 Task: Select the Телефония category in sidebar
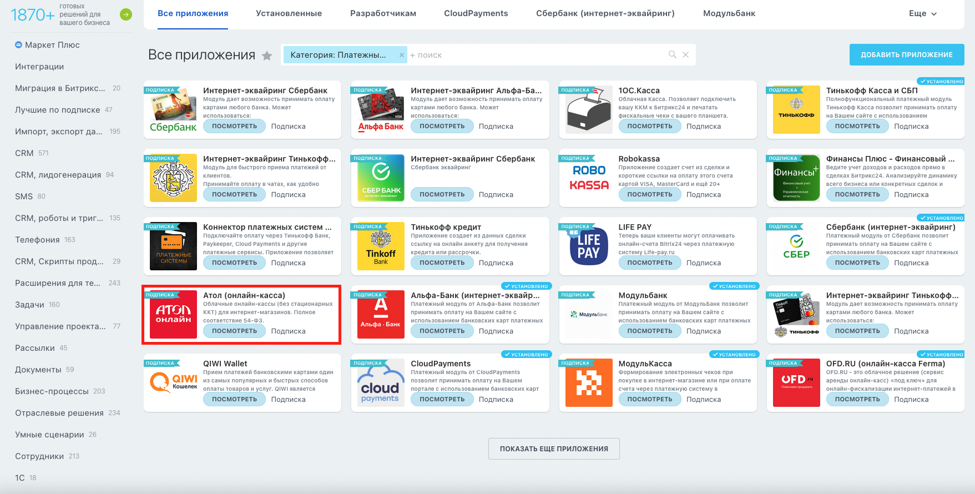[37, 240]
